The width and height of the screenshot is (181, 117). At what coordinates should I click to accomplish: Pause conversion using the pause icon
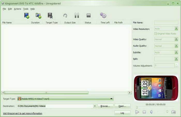[x=77, y=16]
